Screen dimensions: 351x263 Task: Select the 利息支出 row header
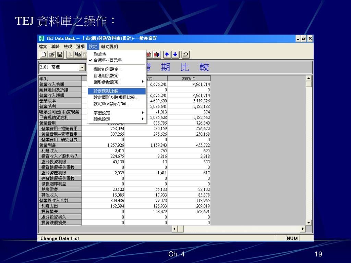(x=60, y=206)
